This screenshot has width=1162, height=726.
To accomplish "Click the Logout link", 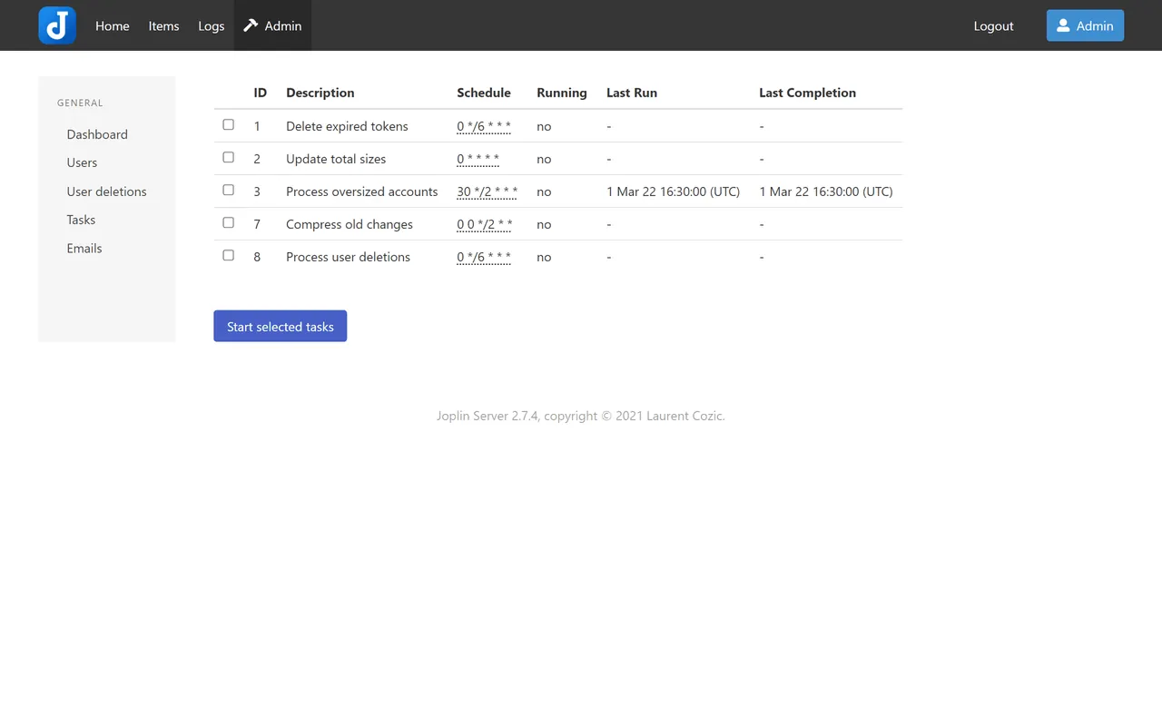I will click(x=993, y=25).
